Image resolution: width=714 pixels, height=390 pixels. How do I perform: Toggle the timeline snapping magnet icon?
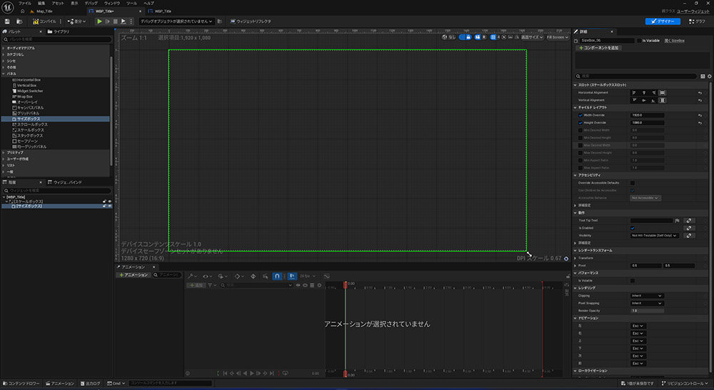coord(277,275)
